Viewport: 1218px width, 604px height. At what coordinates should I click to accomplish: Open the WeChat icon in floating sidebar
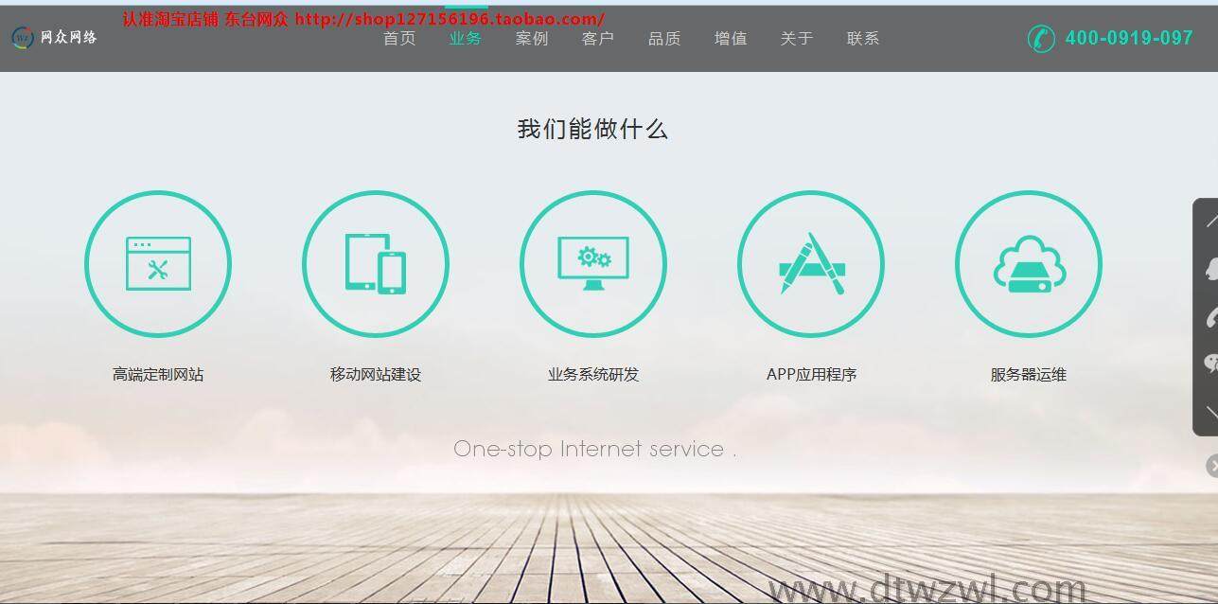pyautogui.click(x=1211, y=364)
